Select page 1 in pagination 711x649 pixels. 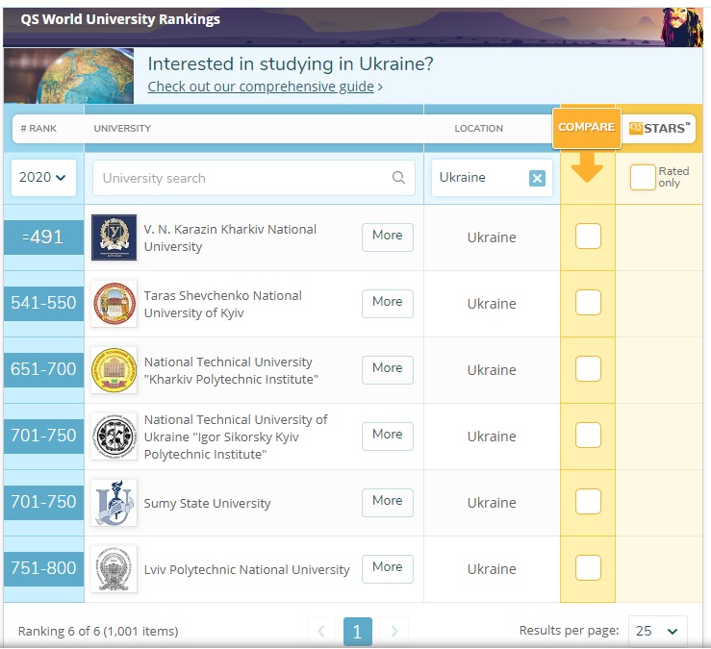(x=357, y=631)
